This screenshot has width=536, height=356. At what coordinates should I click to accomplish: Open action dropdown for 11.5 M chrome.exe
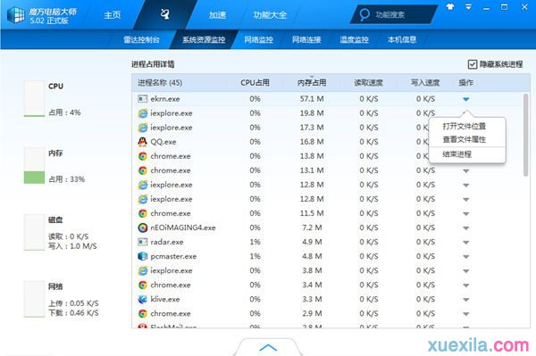[x=466, y=214]
